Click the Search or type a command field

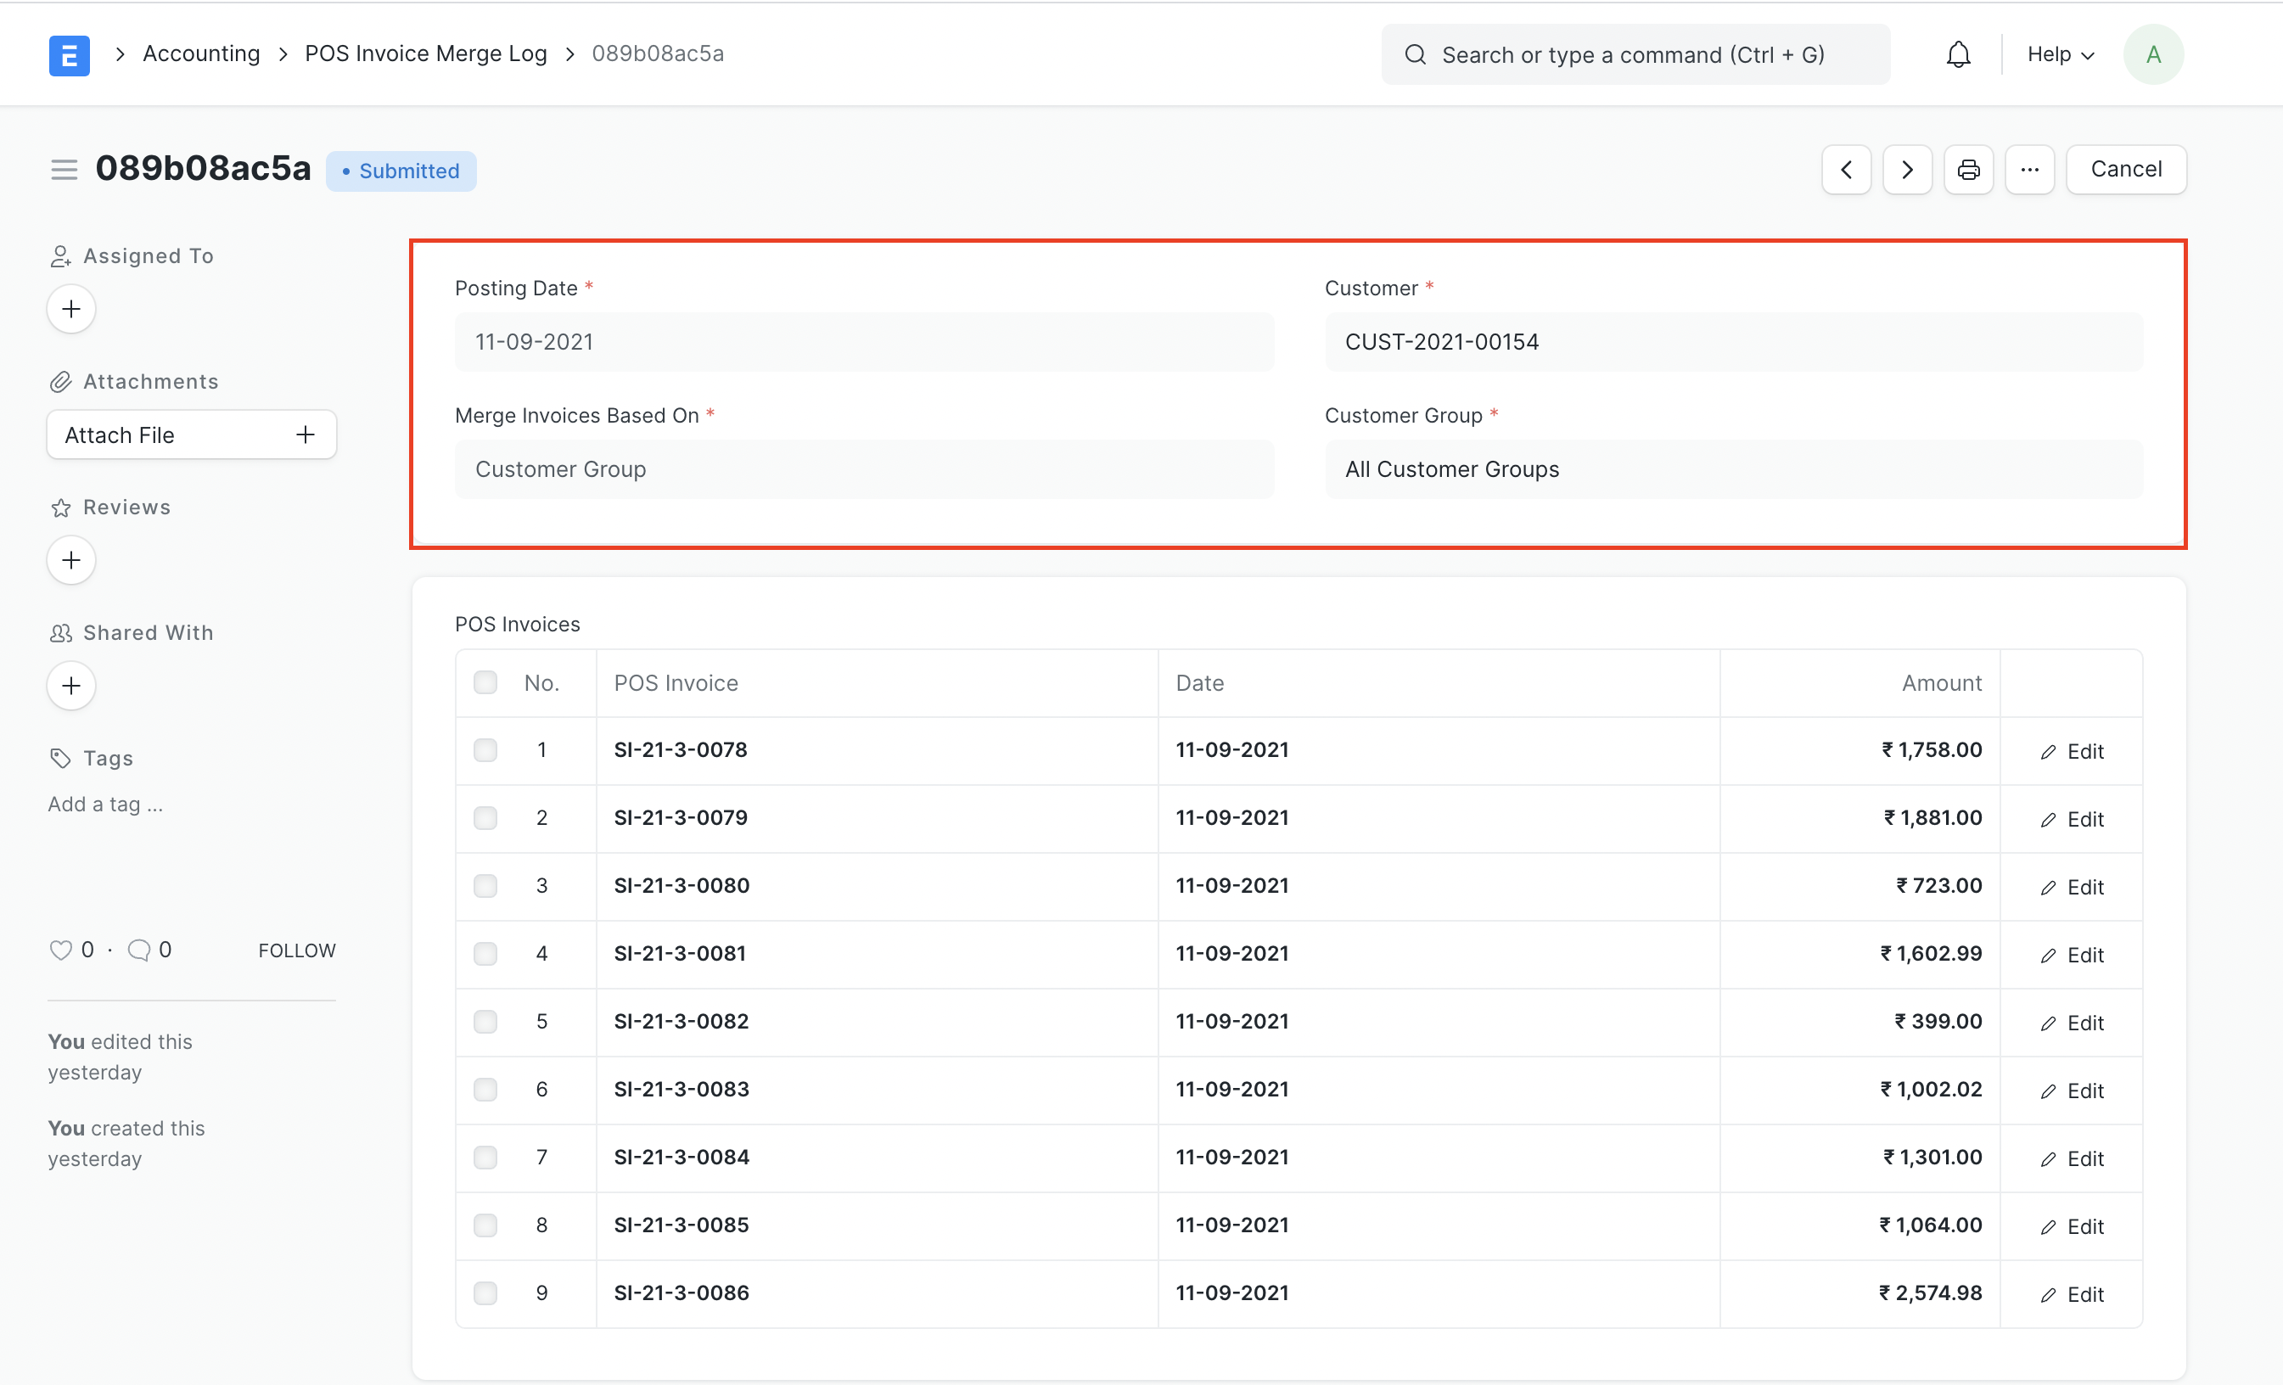1632,53
